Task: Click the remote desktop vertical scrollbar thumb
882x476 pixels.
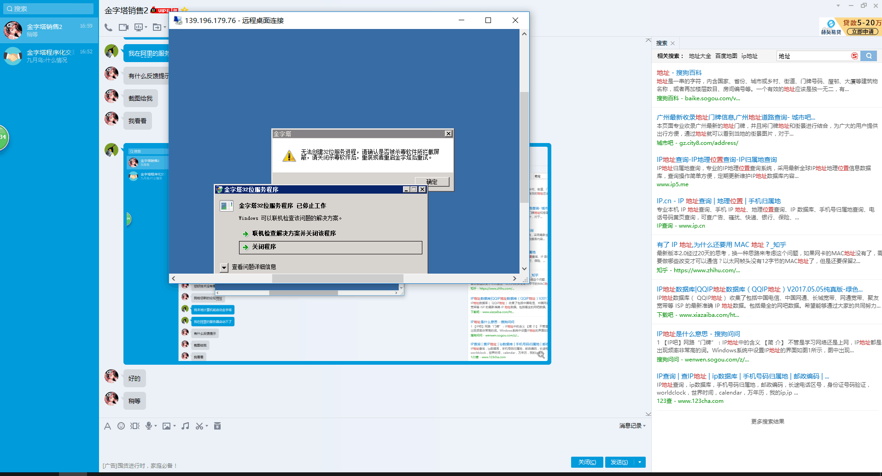Action: [524, 147]
